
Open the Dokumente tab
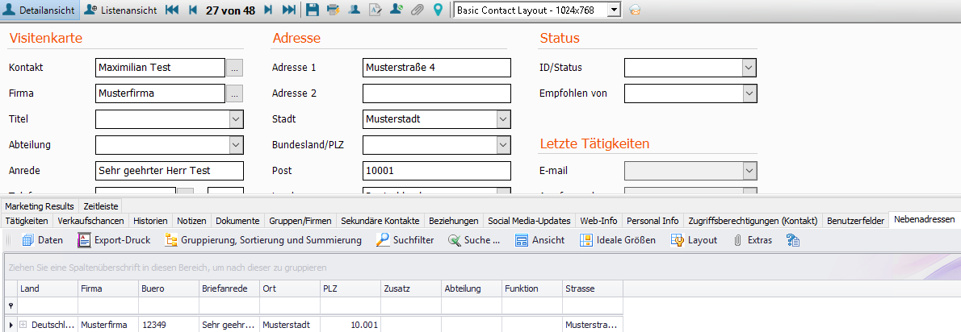click(238, 221)
